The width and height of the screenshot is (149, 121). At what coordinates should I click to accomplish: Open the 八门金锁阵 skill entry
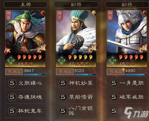(x=76, y=111)
